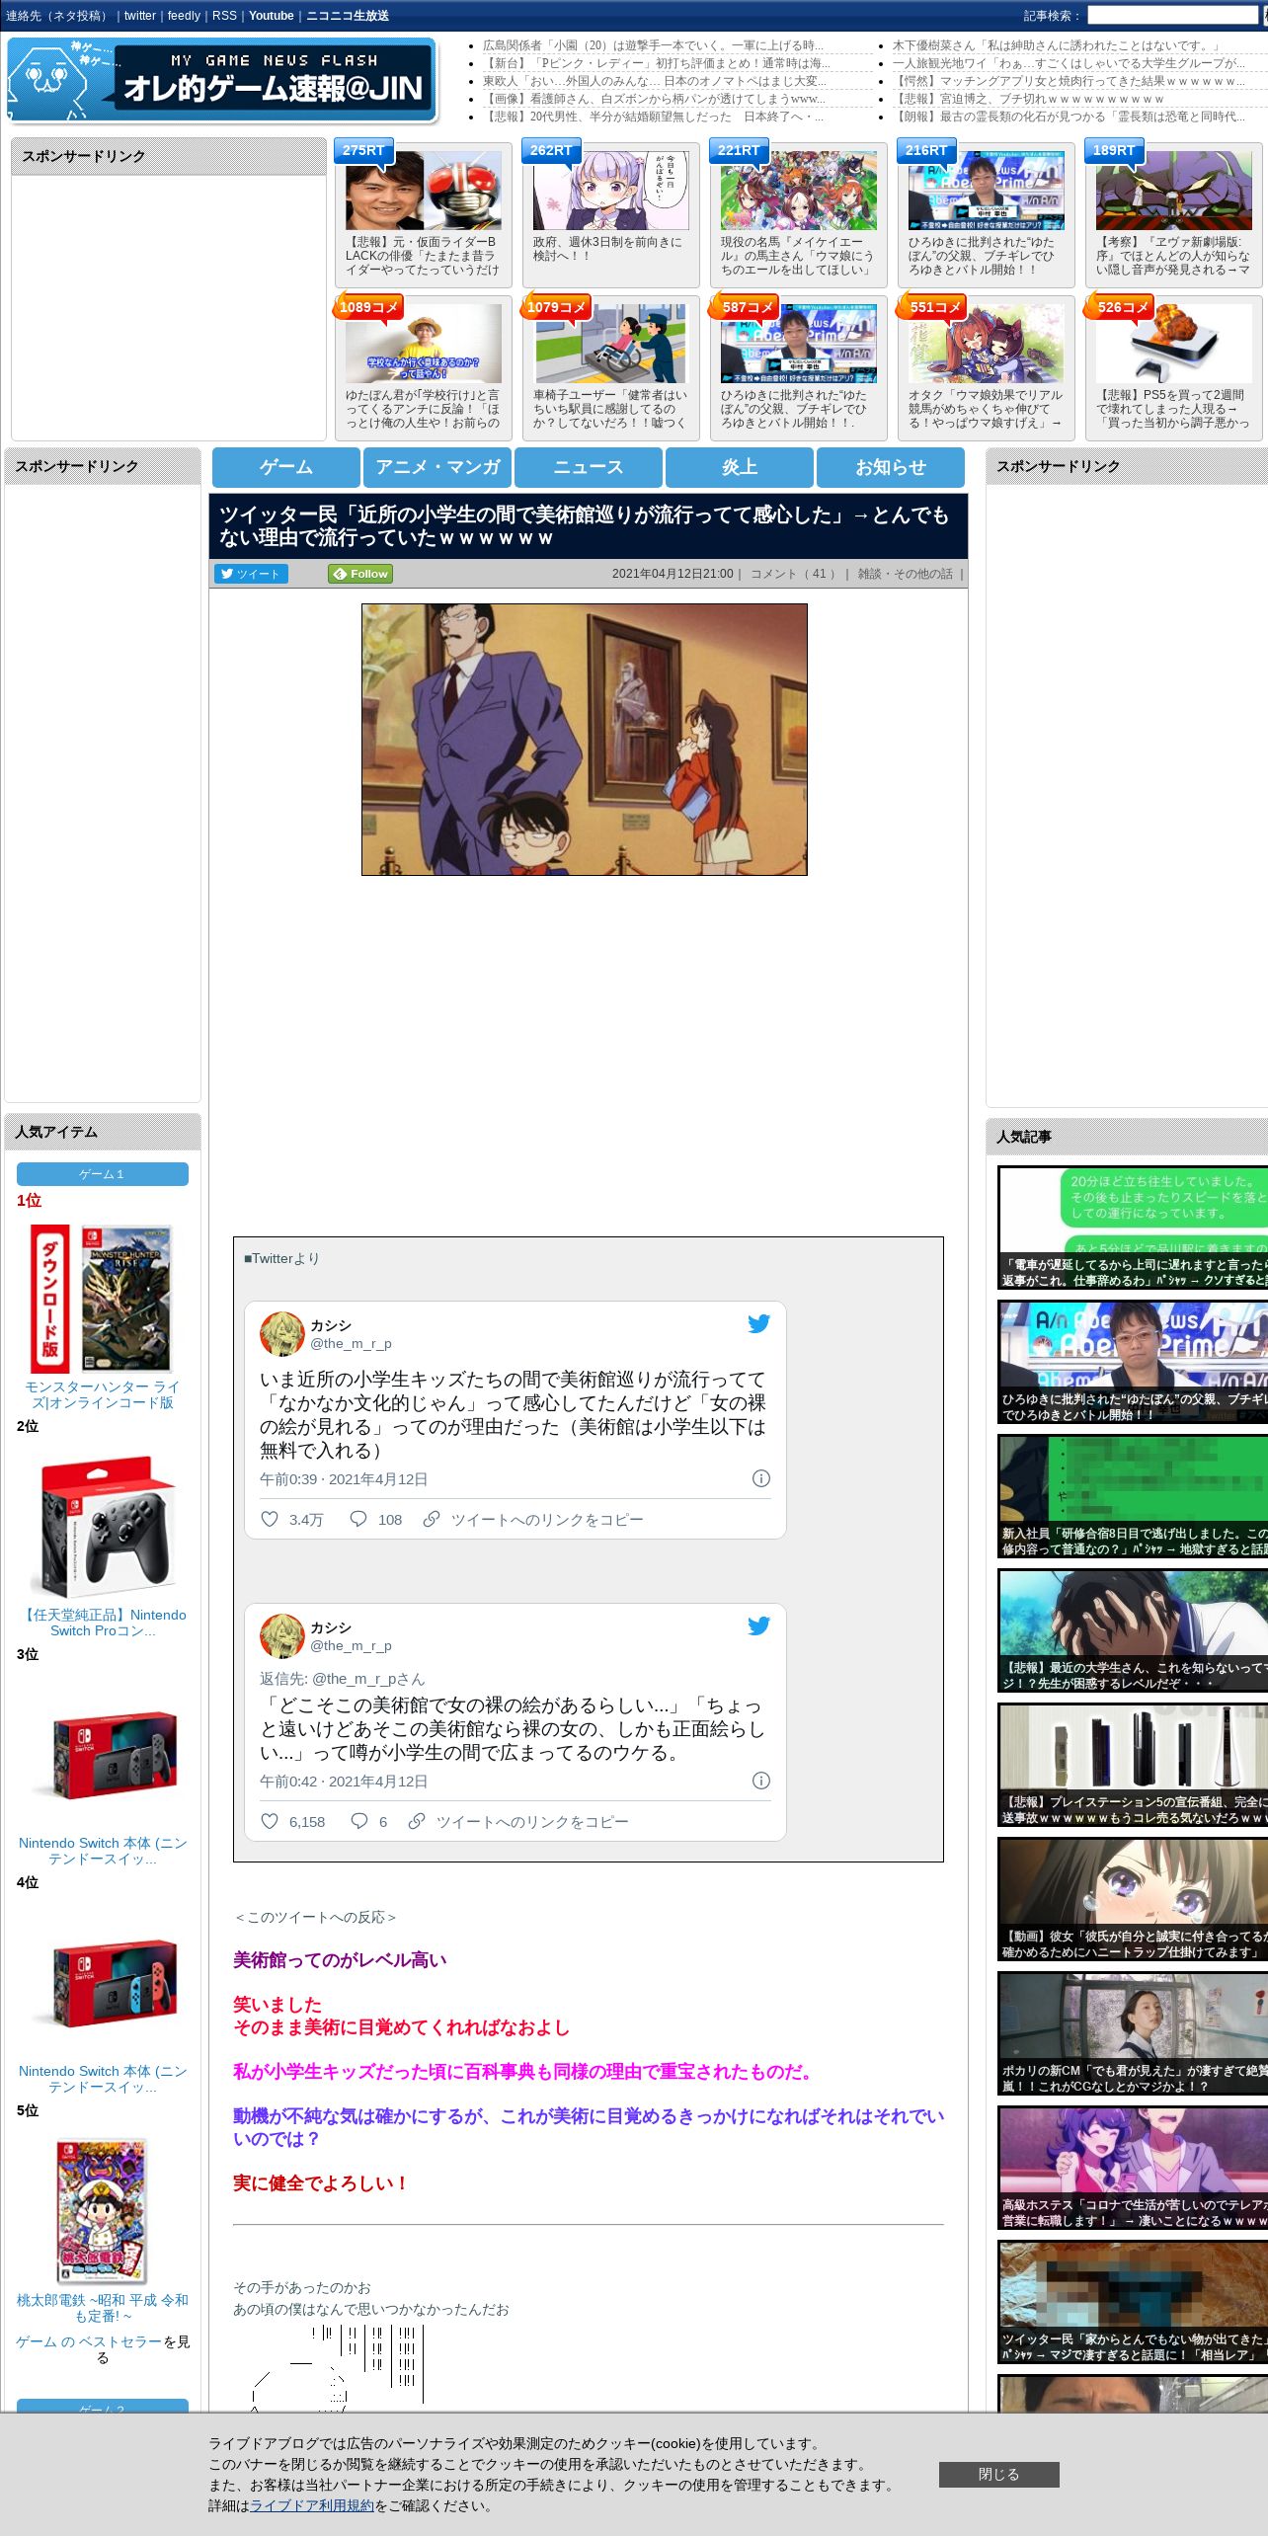Open 午前0:39 · 2021年4月12日 timestamp
This screenshot has height=2536, width=1268.
pyautogui.click(x=344, y=1478)
